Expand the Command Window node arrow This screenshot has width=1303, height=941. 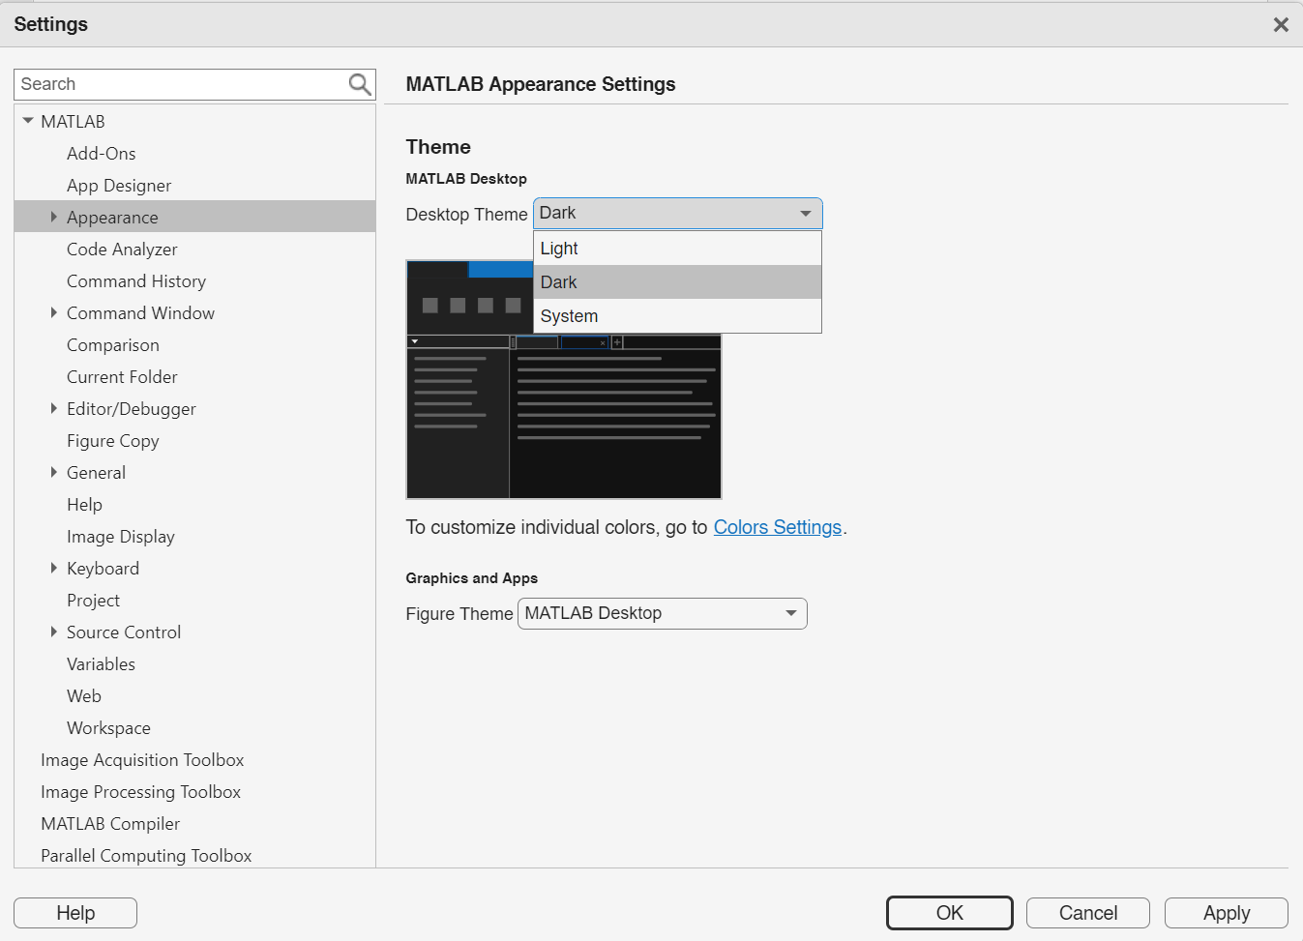pos(54,312)
